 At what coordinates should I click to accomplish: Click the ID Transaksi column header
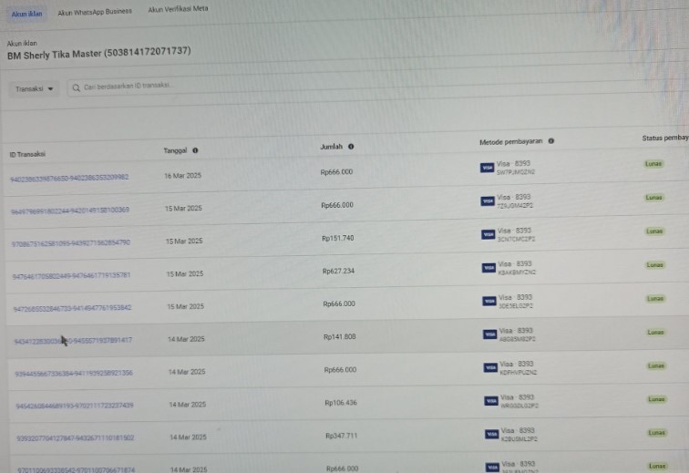28,154
